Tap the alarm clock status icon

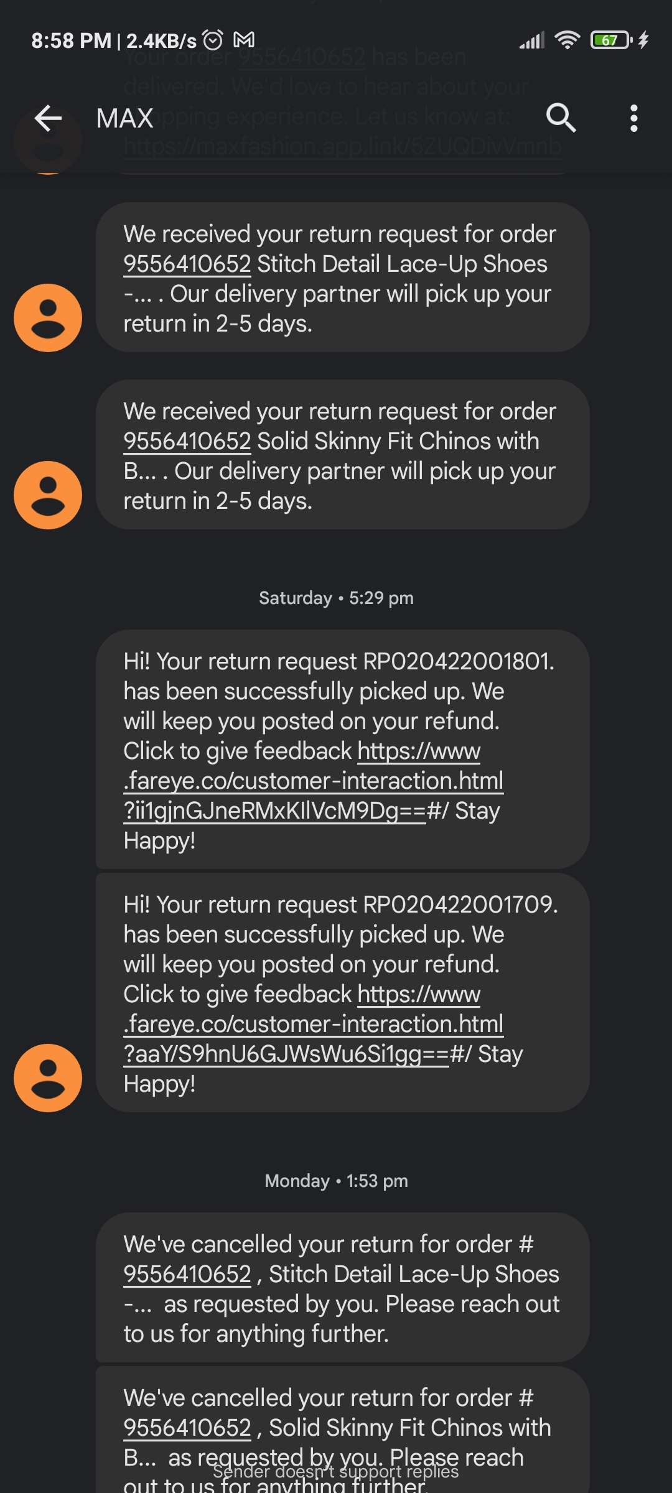coord(213,40)
